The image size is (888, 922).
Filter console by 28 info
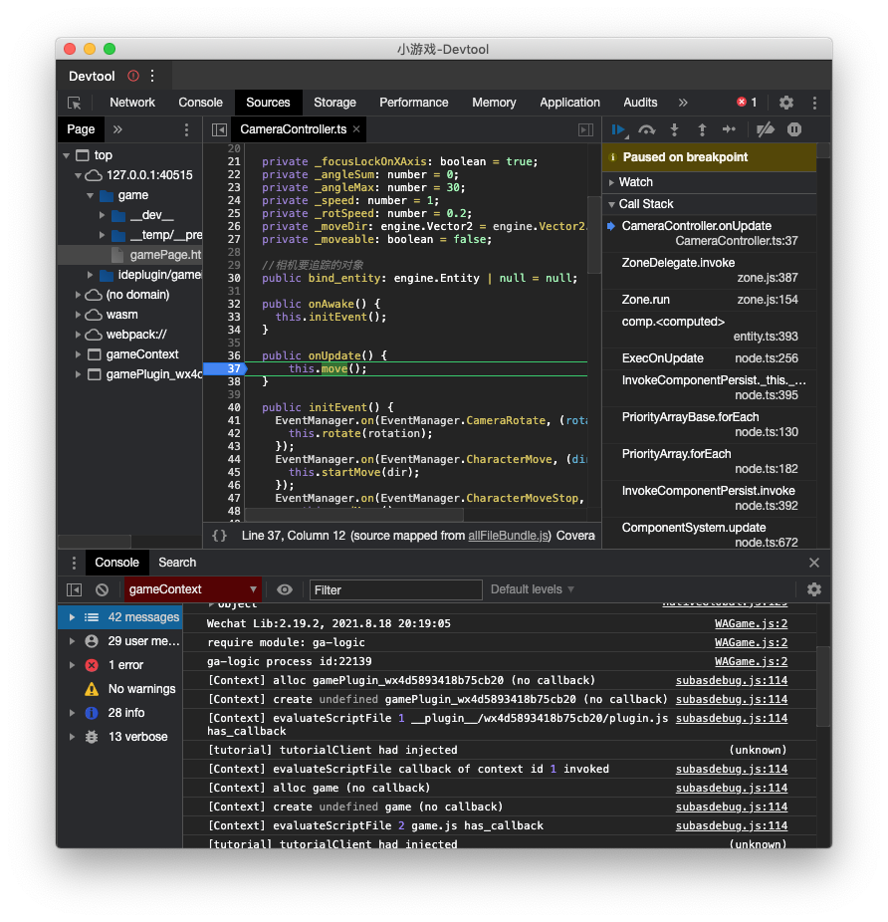pyautogui.click(x=120, y=713)
